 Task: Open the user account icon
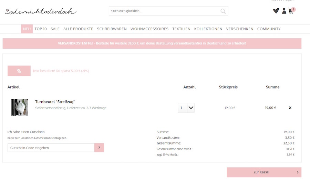(284, 11)
